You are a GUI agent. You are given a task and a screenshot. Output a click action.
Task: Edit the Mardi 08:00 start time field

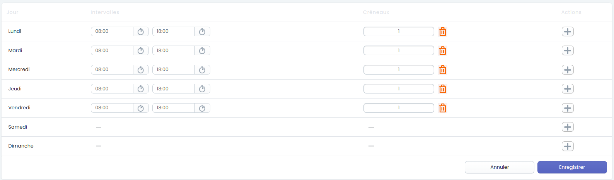[112, 51]
